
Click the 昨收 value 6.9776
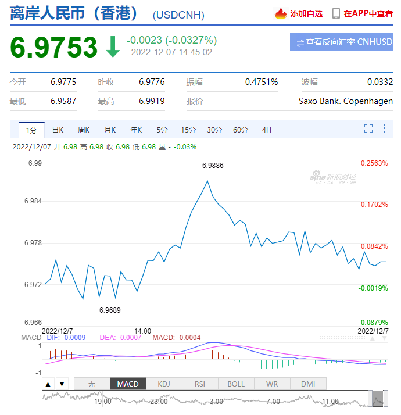(x=152, y=82)
